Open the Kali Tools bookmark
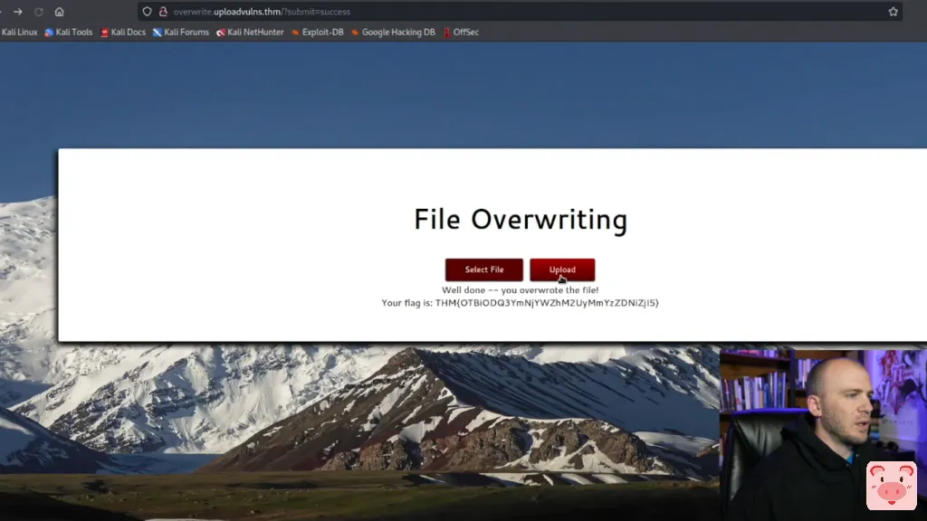This screenshot has height=521, width=927. (x=69, y=32)
